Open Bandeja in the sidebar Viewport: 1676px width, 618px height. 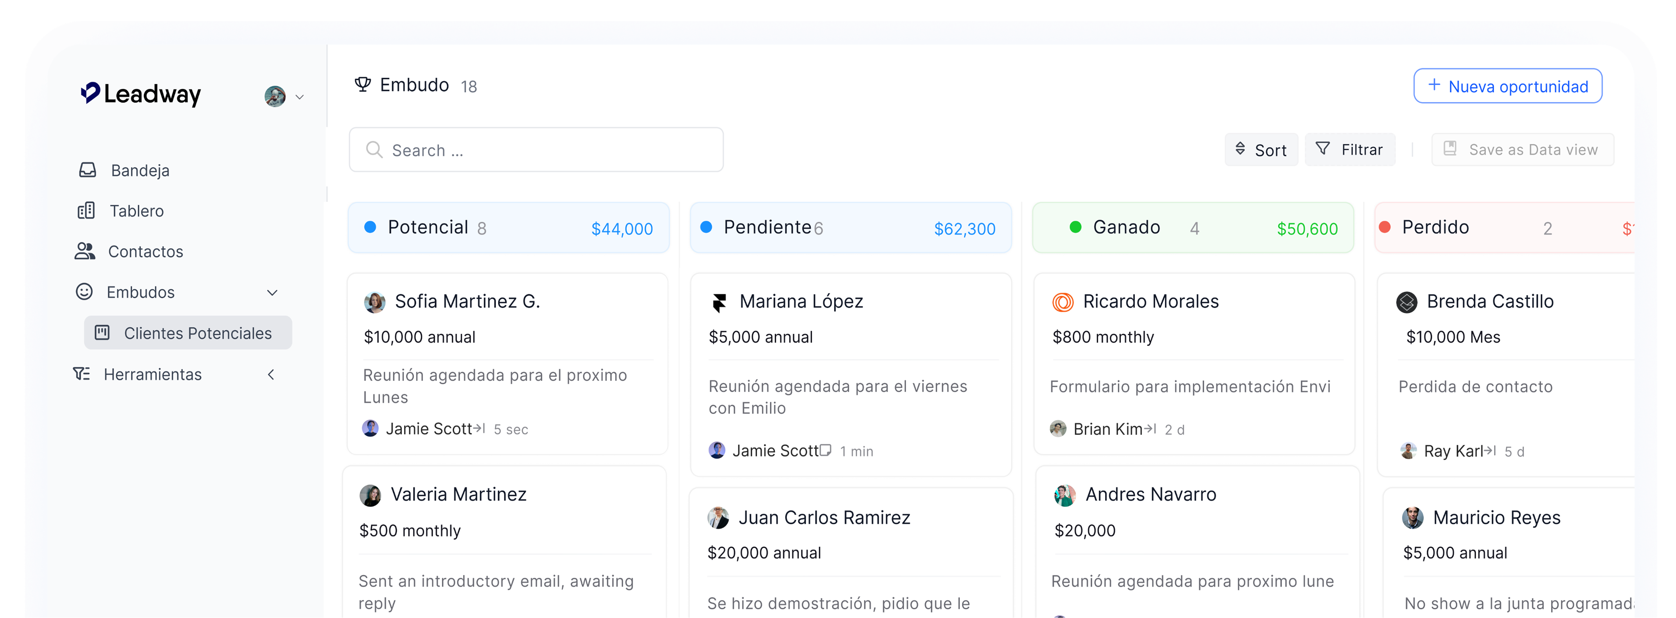[140, 170]
